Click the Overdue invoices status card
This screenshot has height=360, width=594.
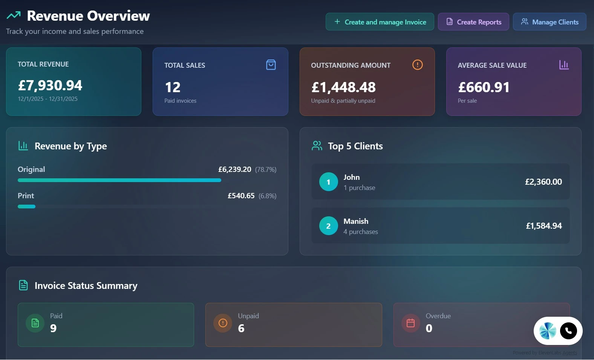pyautogui.click(x=482, y=325)
